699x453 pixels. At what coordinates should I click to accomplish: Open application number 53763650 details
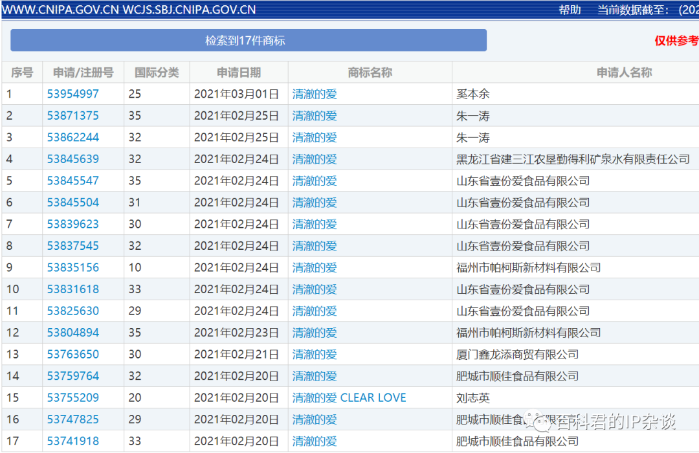pos(73,354)
